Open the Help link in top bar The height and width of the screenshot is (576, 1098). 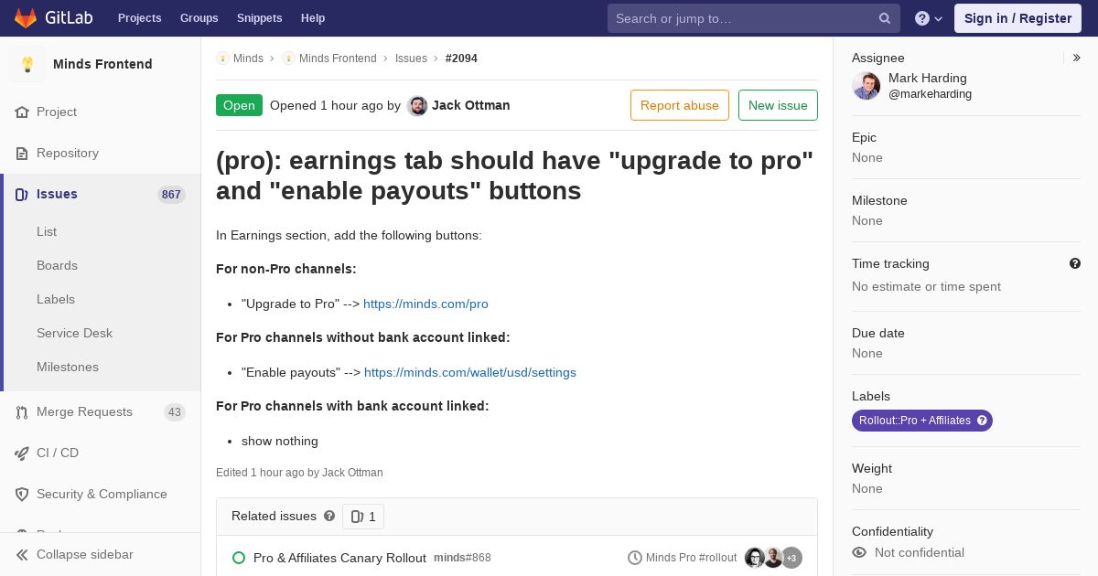[x=313, y=18]
